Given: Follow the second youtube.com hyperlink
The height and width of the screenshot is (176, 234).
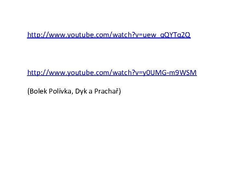Looking at the screenshot, I should coord(112,73).
